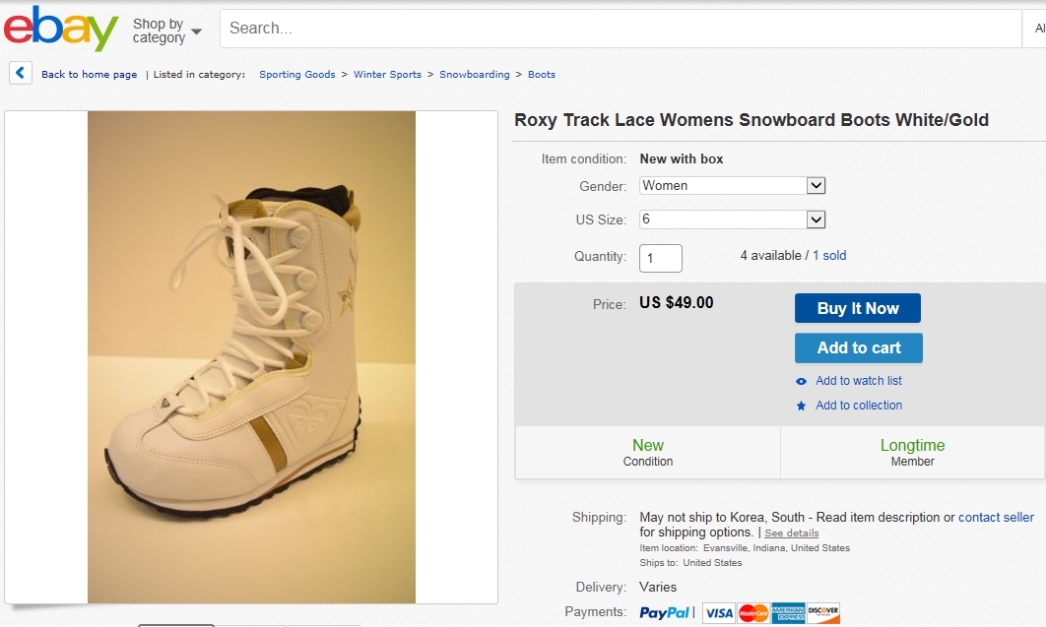Click the watch list eye icon

coord(802,381)
